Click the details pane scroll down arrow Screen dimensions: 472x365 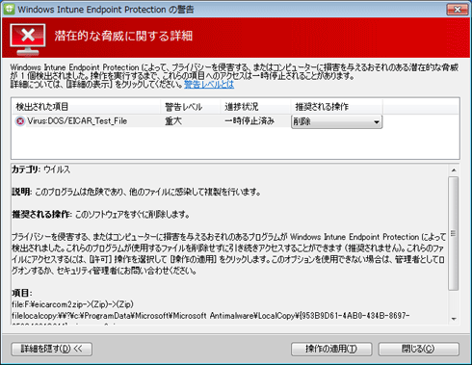point(454,319)
